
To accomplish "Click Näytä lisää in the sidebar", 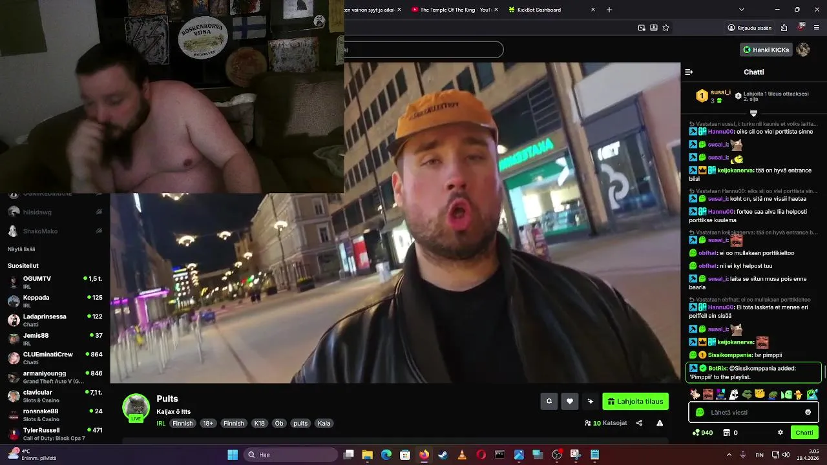I will 21,249.
